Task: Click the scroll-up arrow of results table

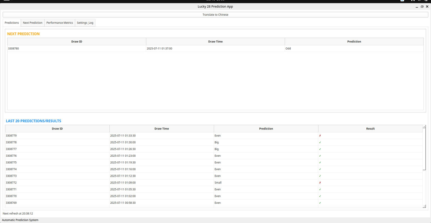Action: point(424,127)
